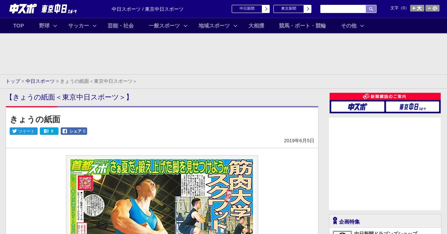Open the 芸能・社会 menu item
This screenshot has height=234, width=447.
point(121,26)
